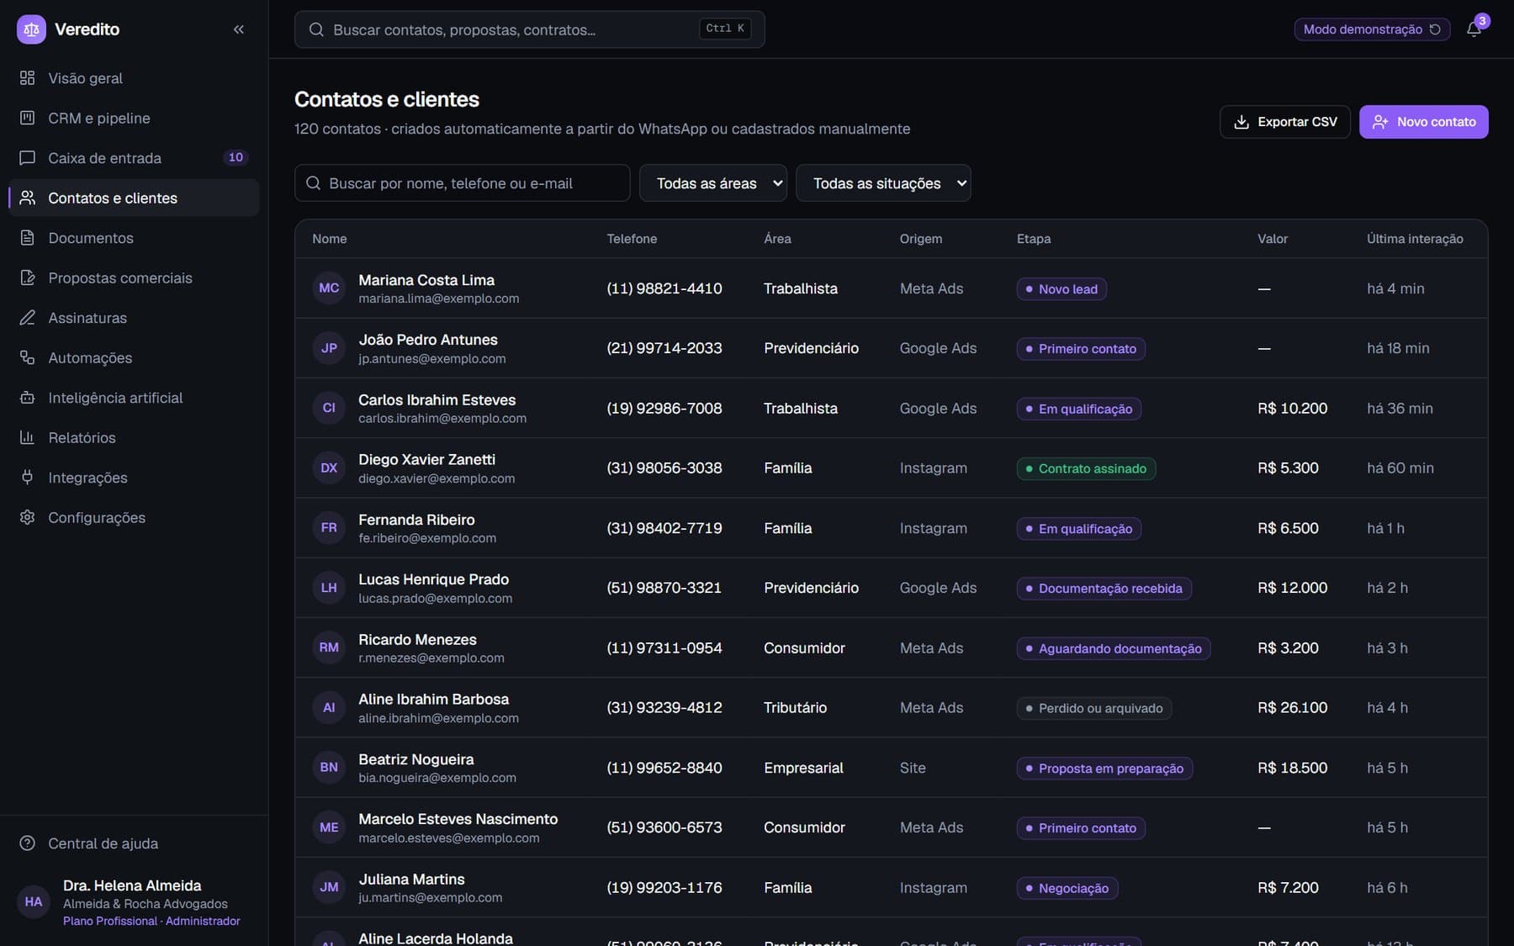Click the Perdido ou arquivado badge
The width and height of the screenshot is (1514, 946).
pyautogui.click(x=1094, y=709)
